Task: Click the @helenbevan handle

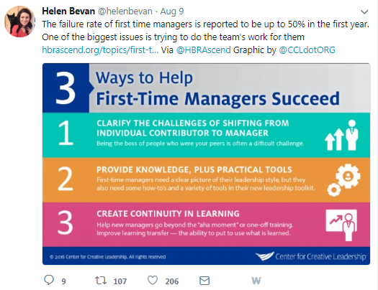Action: 125,11
